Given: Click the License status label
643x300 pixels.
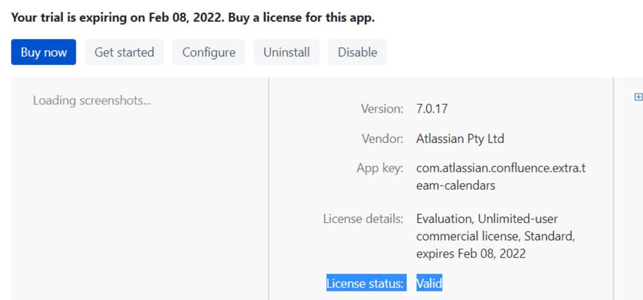Looking at the screenshot, I should pyautogui.click(x=366, y=283).
